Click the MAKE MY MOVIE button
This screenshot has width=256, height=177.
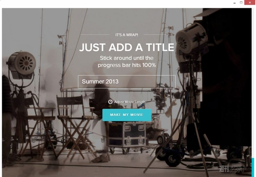point(127,115)
